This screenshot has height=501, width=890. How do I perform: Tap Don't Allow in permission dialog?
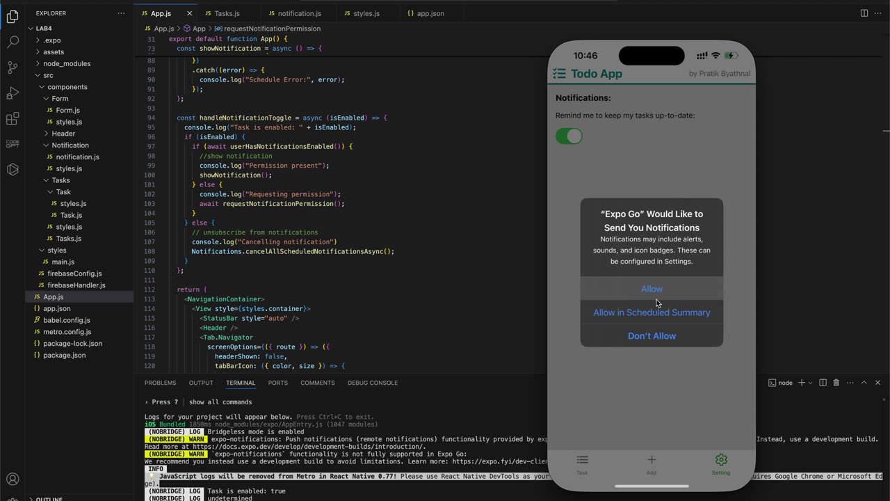pos(652,336)
